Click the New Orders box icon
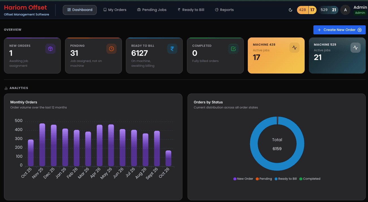This screenshot has width=368, height=202. pyautogui.click(x=50, y=49)
